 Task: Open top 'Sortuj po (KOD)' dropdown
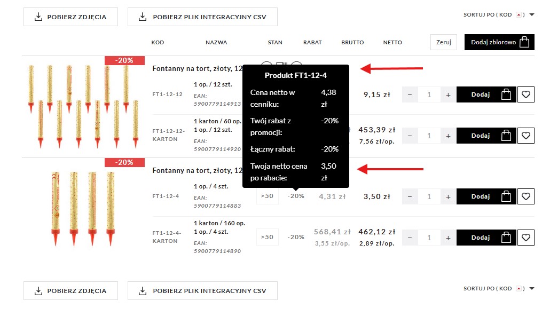pyautogui.click(x=499, y=15)
